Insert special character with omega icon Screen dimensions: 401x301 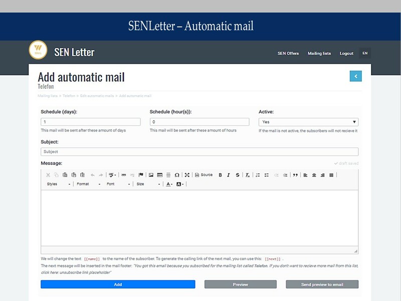pos(176,175)
